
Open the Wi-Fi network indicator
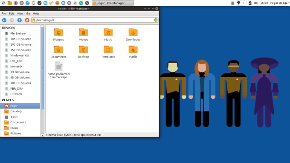(238, 3)
